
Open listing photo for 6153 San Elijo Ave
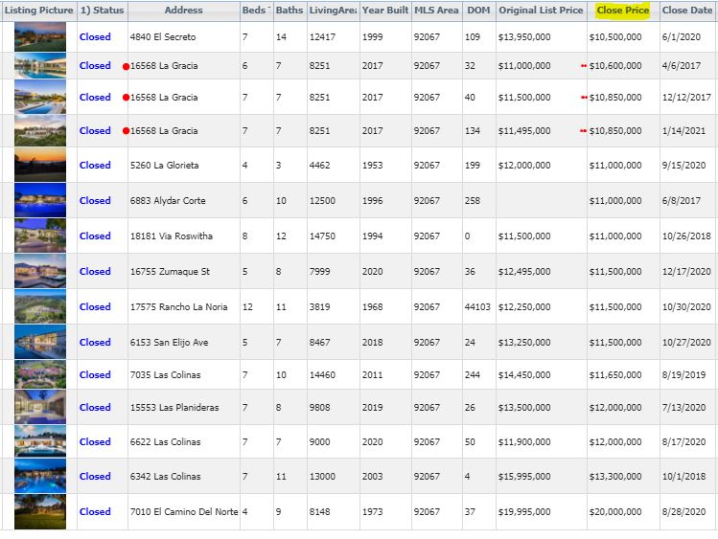(x=40, y=342)
